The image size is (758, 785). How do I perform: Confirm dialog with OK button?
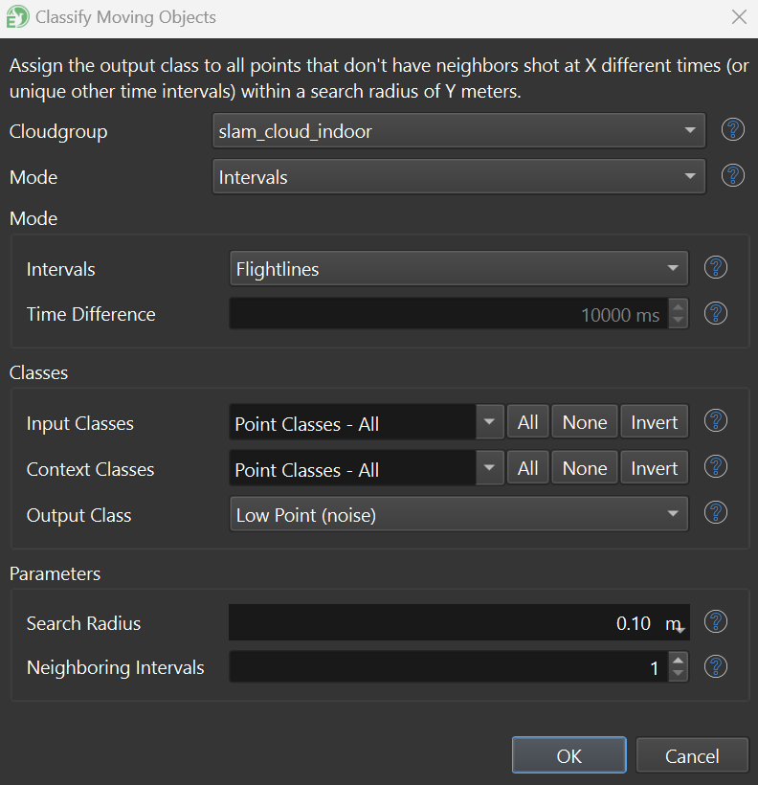coord(568,756)
